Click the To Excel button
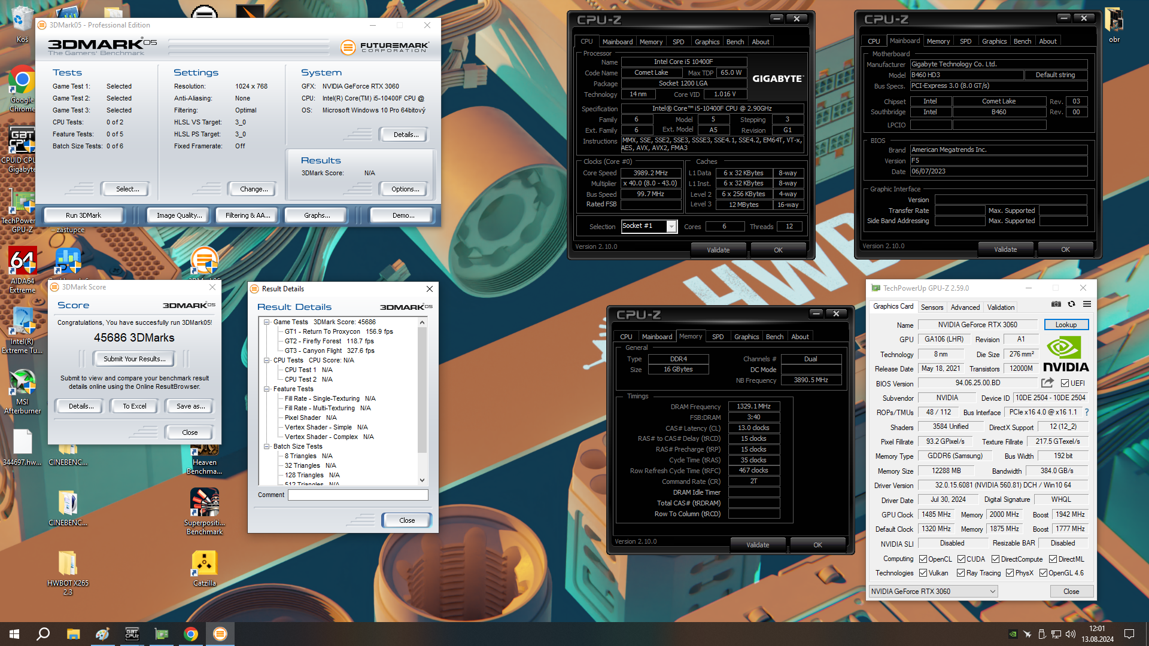This screenshot has width=1149, height=646. 135,406
